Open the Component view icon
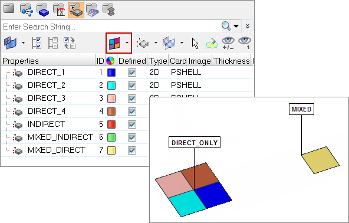Screen dimensions: 349x223 [9, 9]
